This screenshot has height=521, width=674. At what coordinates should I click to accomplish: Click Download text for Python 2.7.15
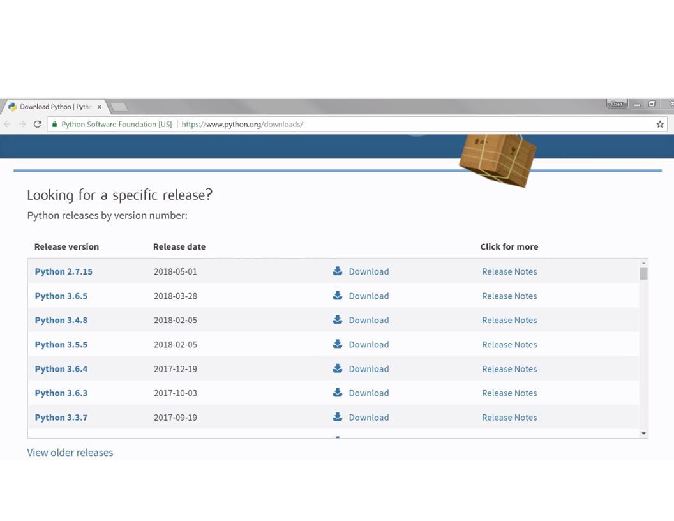[369, 272]
